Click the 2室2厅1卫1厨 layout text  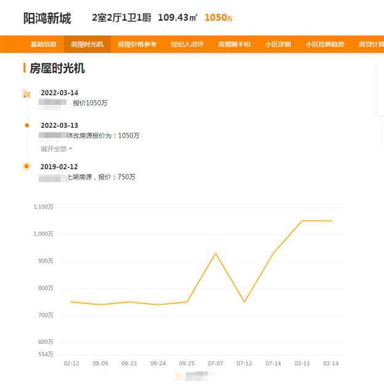122,18
